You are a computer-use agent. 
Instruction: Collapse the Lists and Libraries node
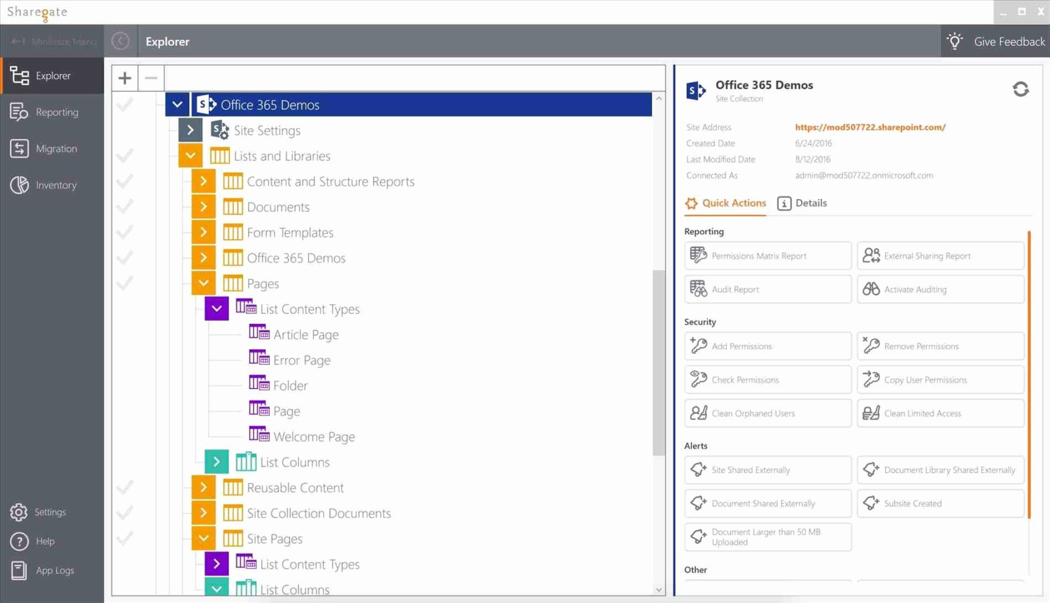[x=190, y=155]
